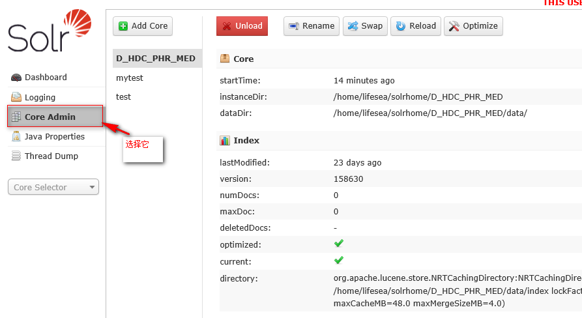Click the Add Core button
Screen dimensions: 582x318
143,26
